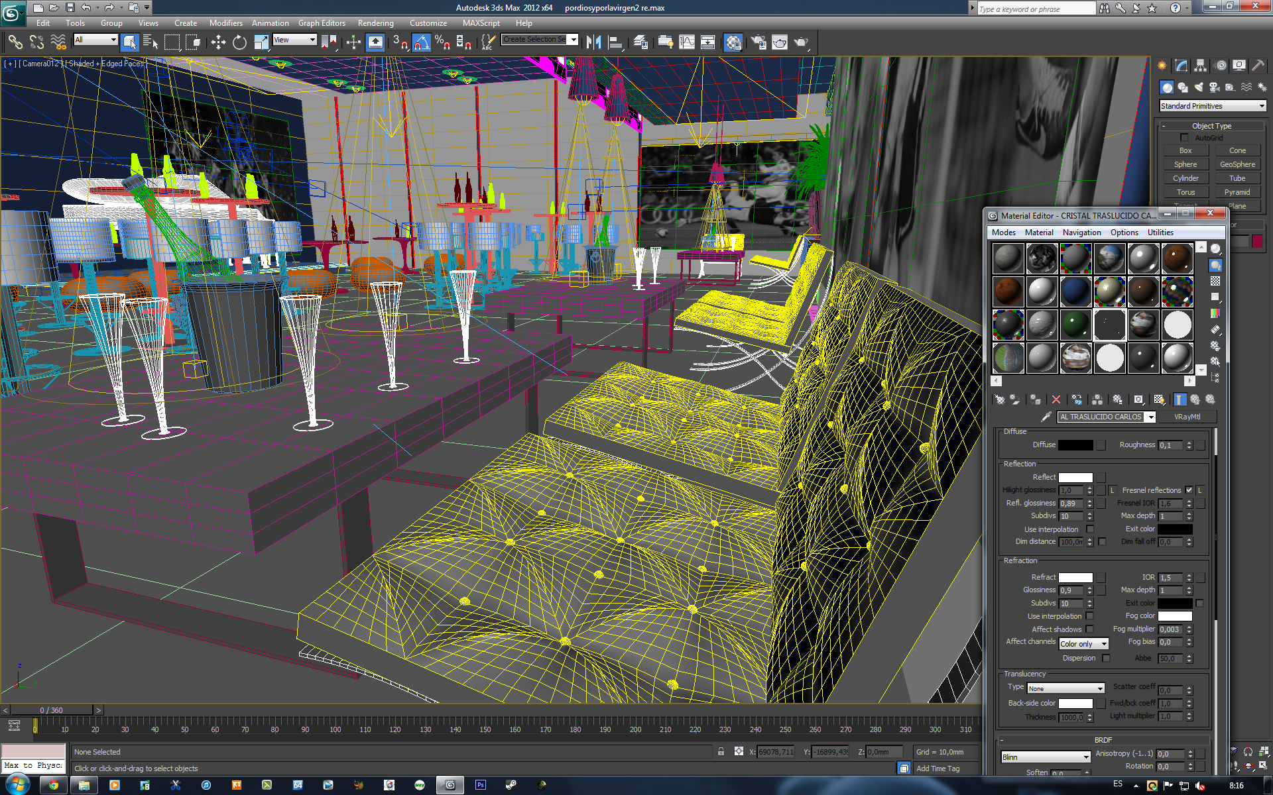Enable the AutoGrid checkbox

click(1184, 138)
